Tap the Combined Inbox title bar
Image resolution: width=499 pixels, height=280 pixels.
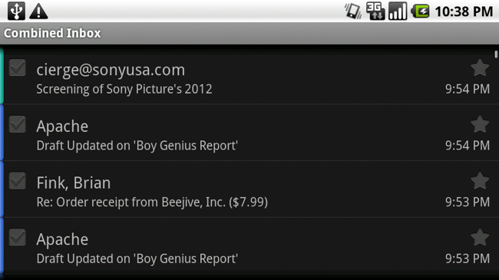(x=249, y=33)
